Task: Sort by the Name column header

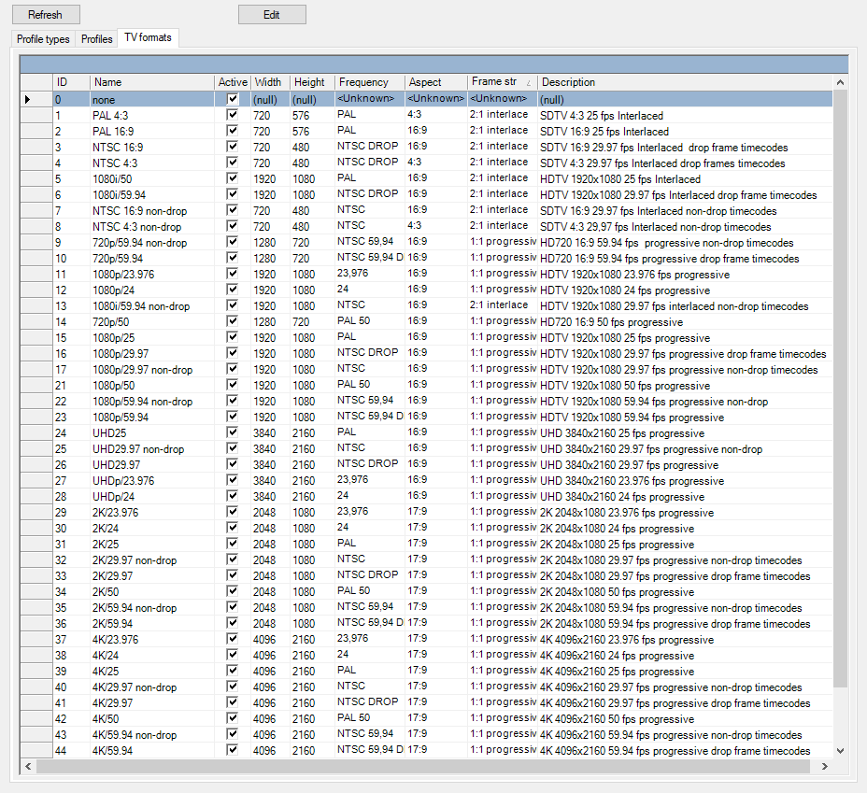Action: pos(152,82)
